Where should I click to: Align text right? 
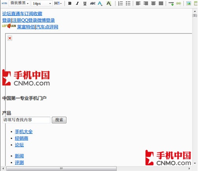146,4
